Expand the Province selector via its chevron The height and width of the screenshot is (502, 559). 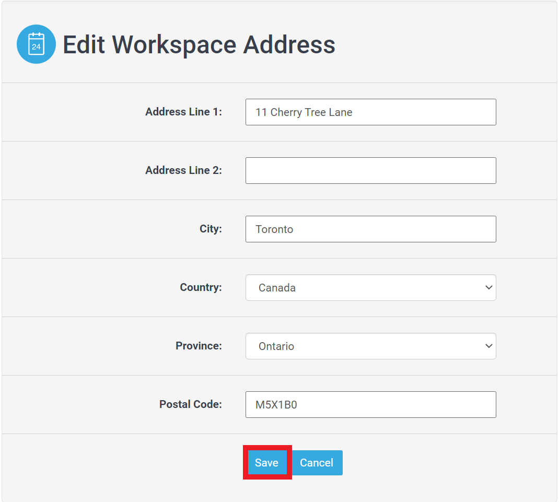[x=488, y=346]
